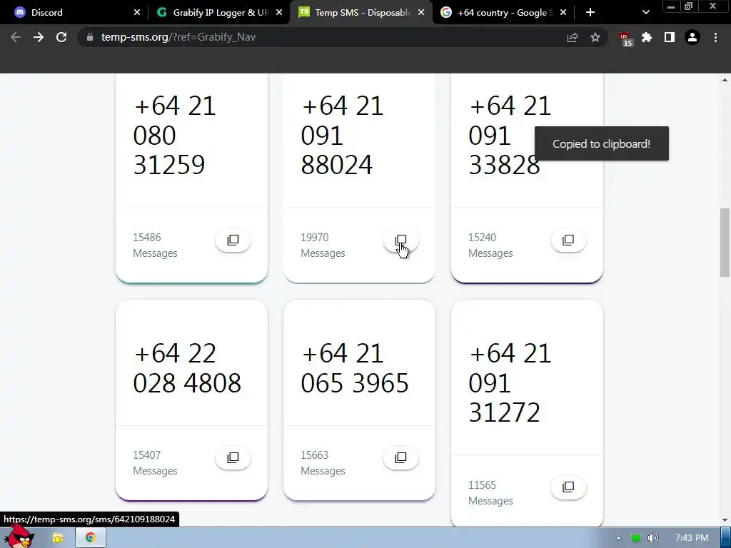
Task: Close the Grabify IP Logger tab
Action: point(279,13)
